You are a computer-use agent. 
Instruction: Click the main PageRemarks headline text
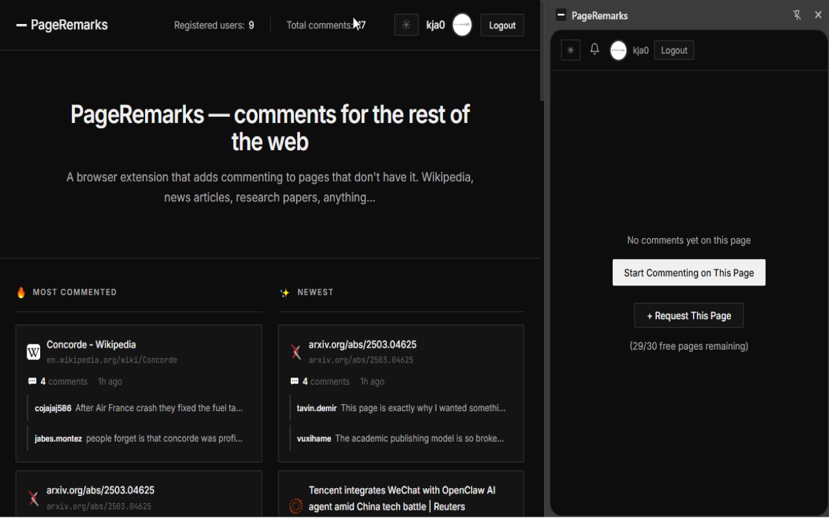point(270,128)
